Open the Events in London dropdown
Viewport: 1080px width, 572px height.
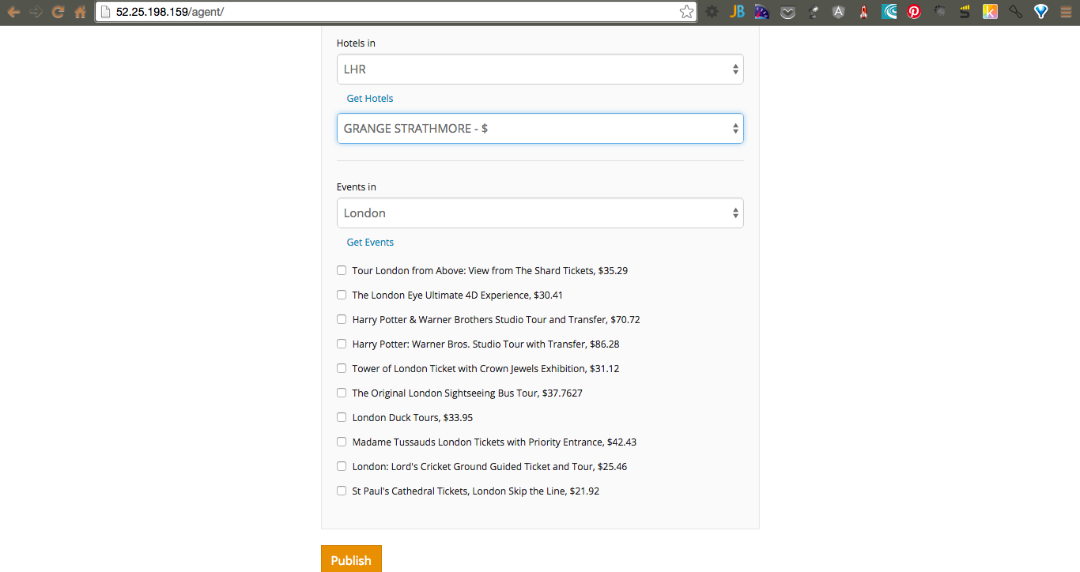coord(540,213)
